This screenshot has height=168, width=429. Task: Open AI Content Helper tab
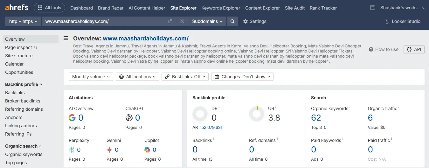point(147,8)
